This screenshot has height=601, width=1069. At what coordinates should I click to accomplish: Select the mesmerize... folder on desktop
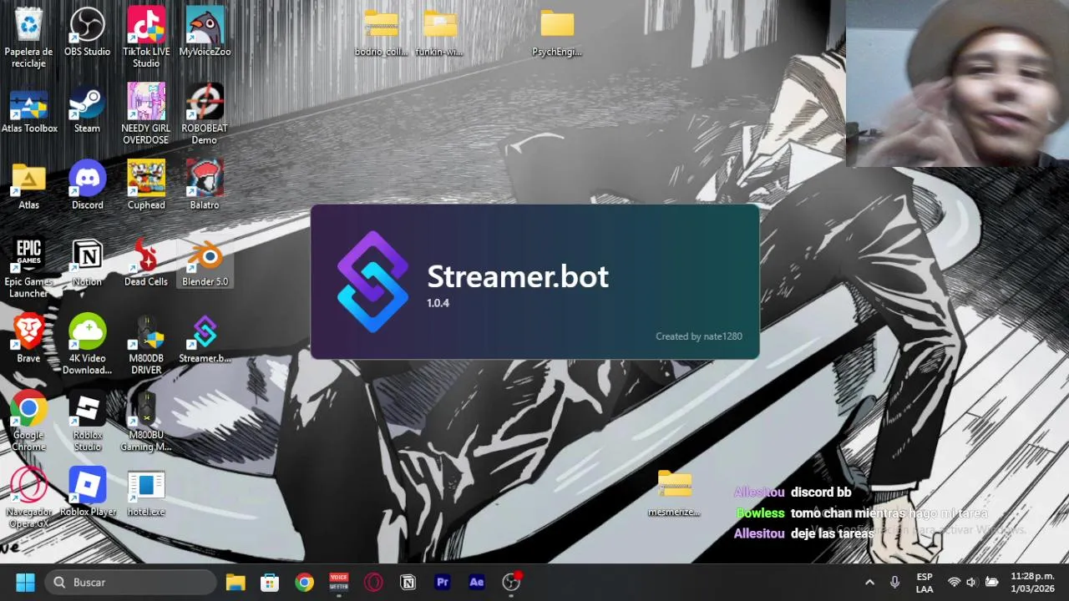coord(674,493)
